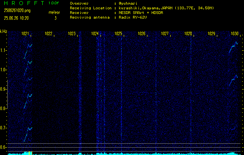Click the meteor label

pos(54,12)
